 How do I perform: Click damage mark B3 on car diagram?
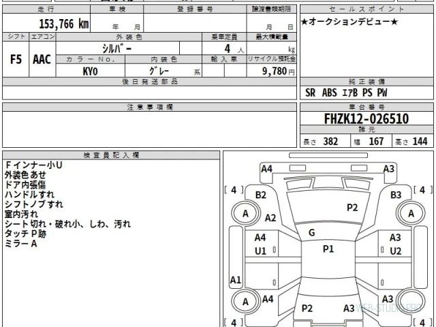click(x=396, y=195)
